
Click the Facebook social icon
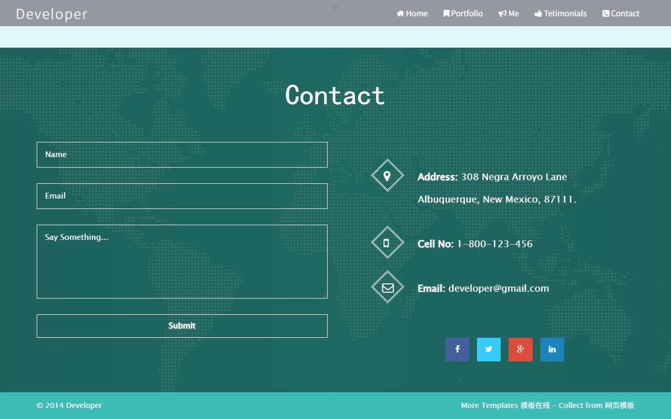pos(457,349)
